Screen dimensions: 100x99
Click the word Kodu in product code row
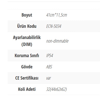coord(32,26)
